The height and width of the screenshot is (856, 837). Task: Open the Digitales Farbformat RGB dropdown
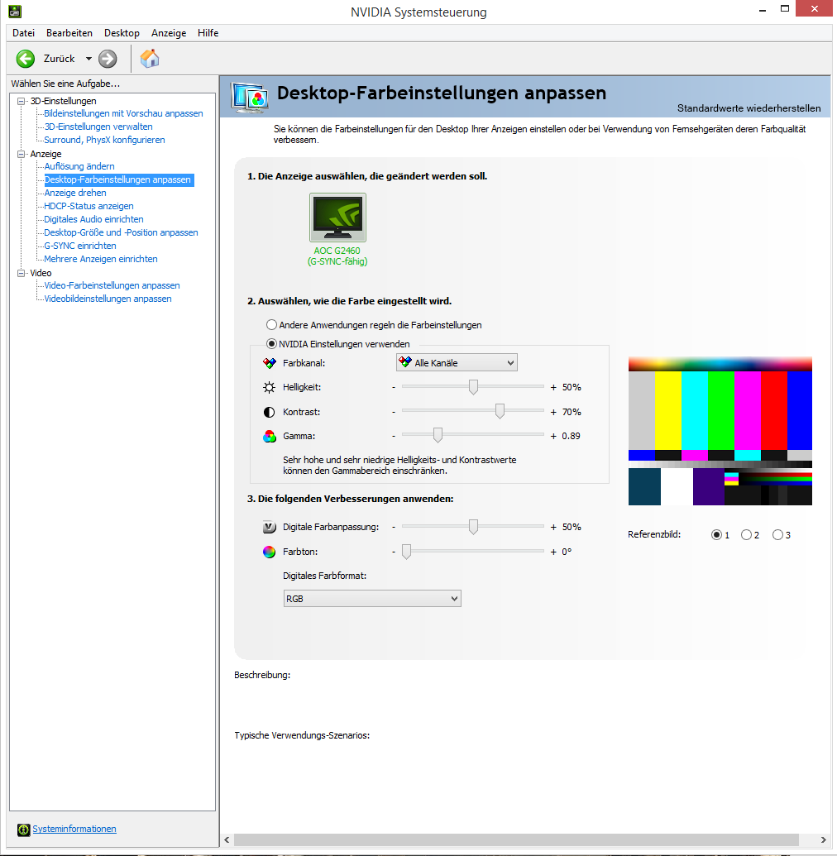point(372,599)
